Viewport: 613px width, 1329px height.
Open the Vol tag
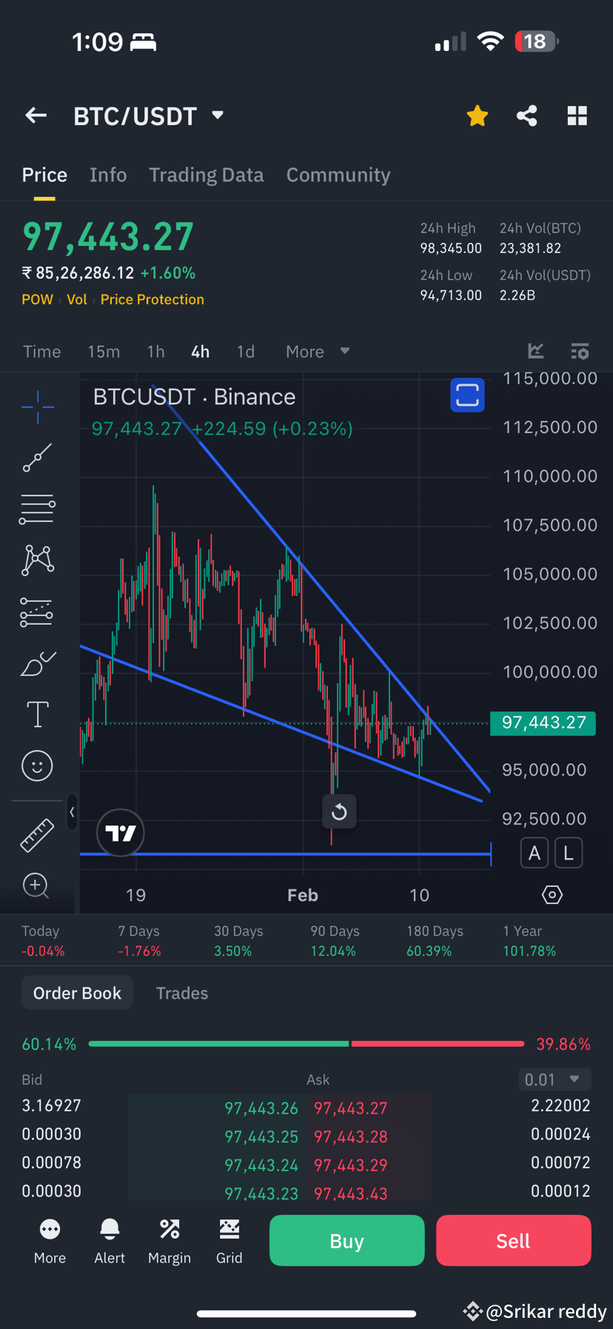[77, 300]
